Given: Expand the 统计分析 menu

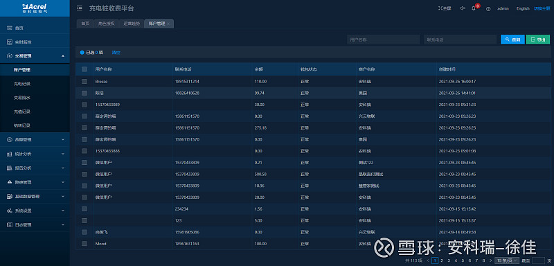Looking at the screenshot, I should (63, 154).
